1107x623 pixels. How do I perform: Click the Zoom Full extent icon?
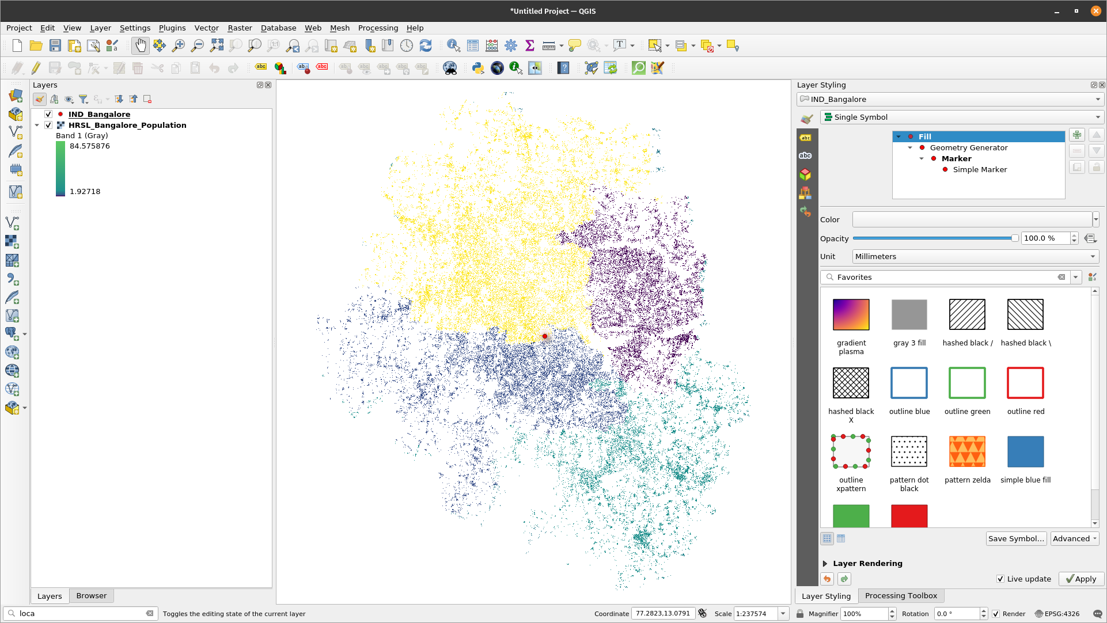pyautogui.click(x=217, y=46)
